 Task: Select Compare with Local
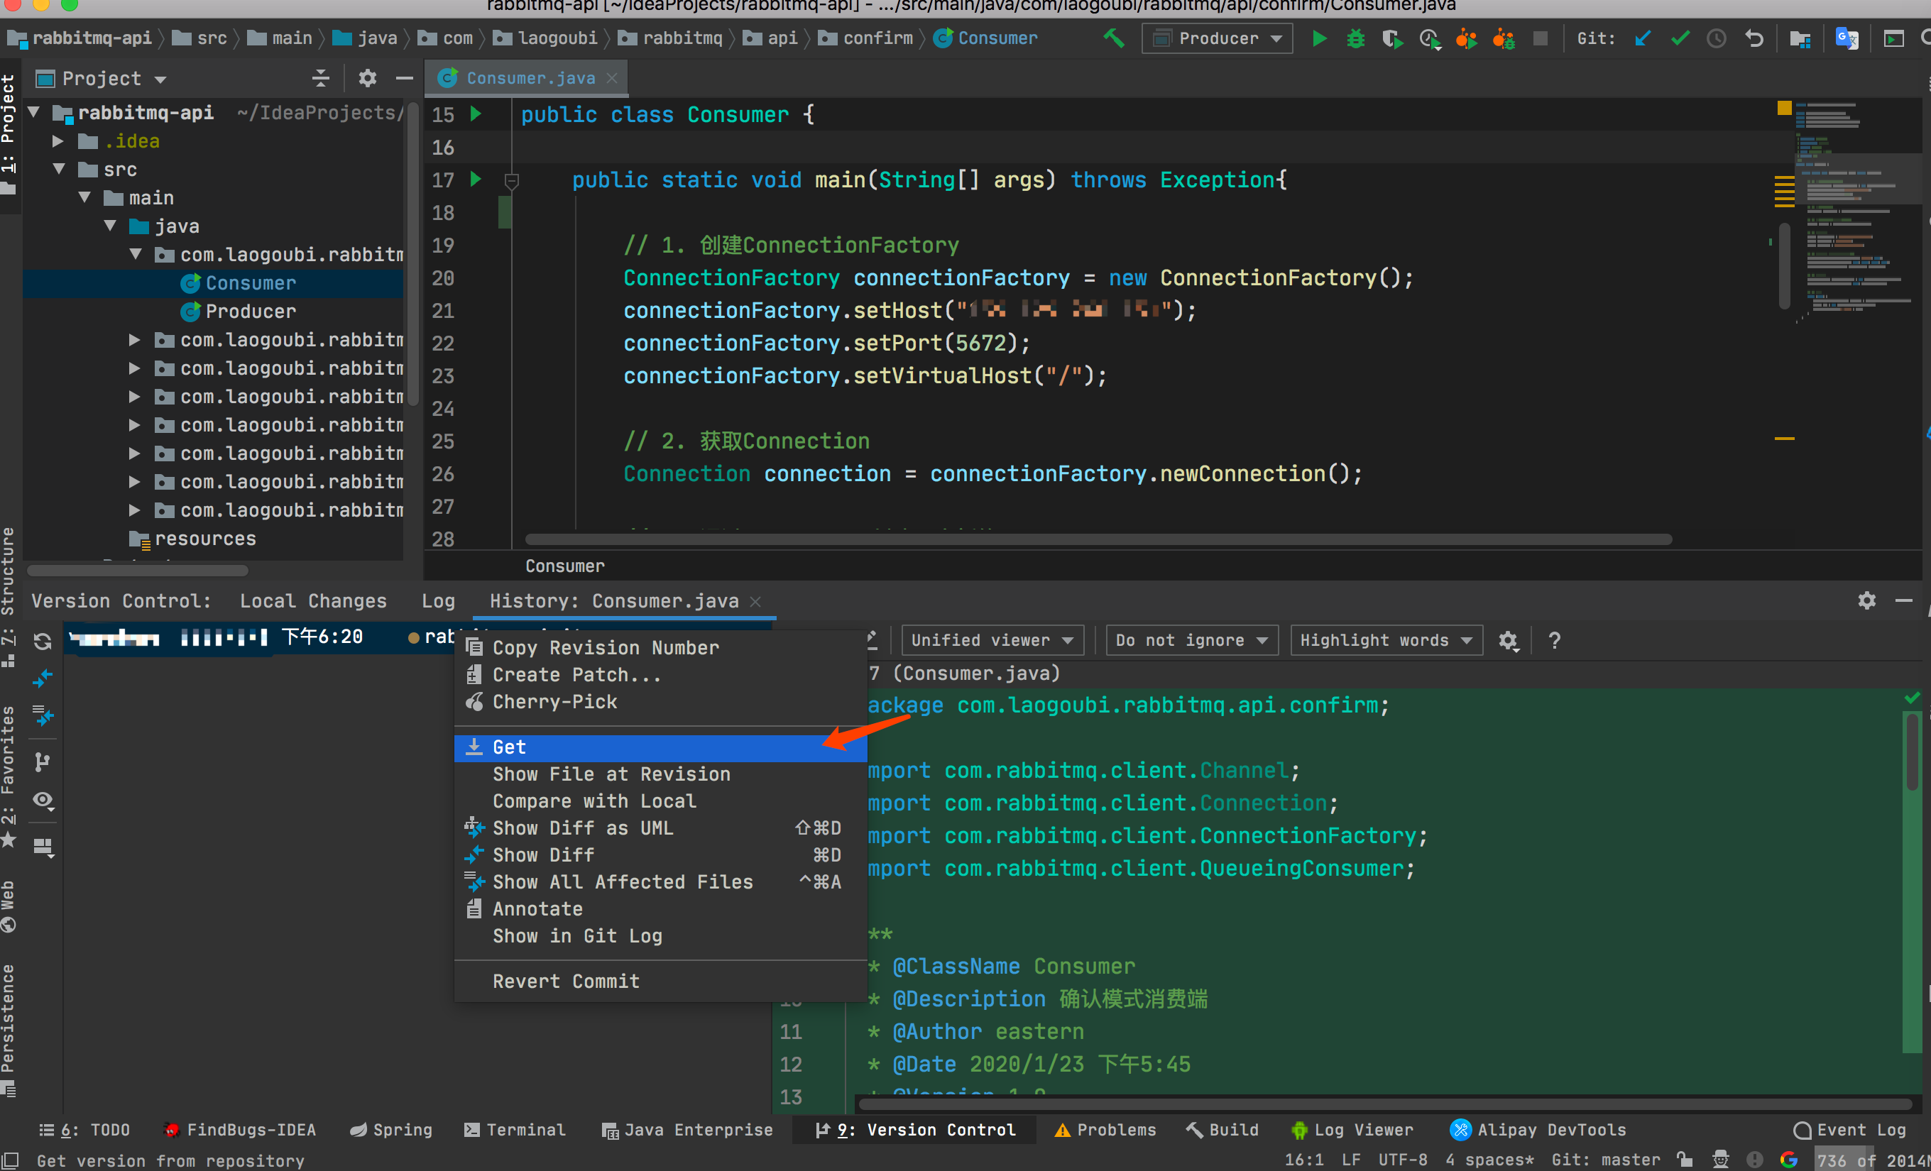pyautogui.click(x=661, y=801)
